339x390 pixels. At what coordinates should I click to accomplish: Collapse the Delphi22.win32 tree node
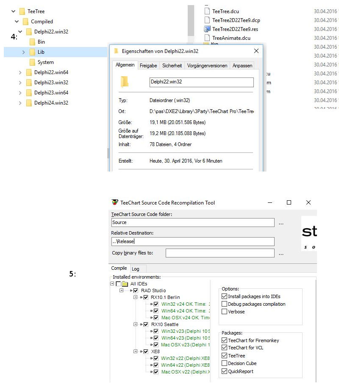(20, 32)
